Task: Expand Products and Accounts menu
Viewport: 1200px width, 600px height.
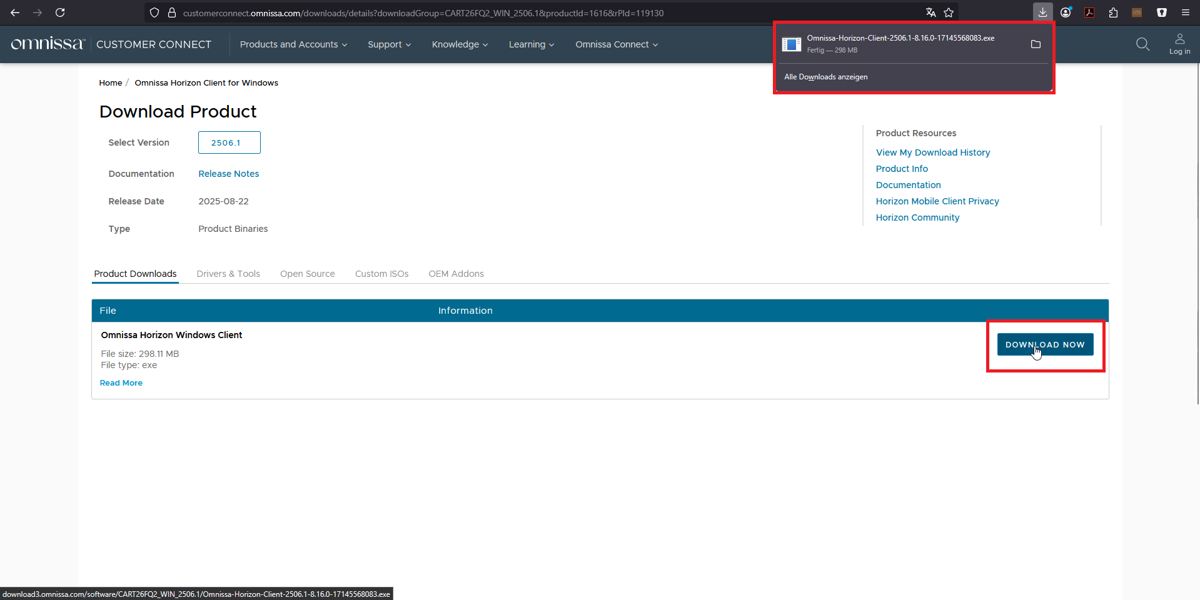Action: pyautogui.click(x=293, y=44)
